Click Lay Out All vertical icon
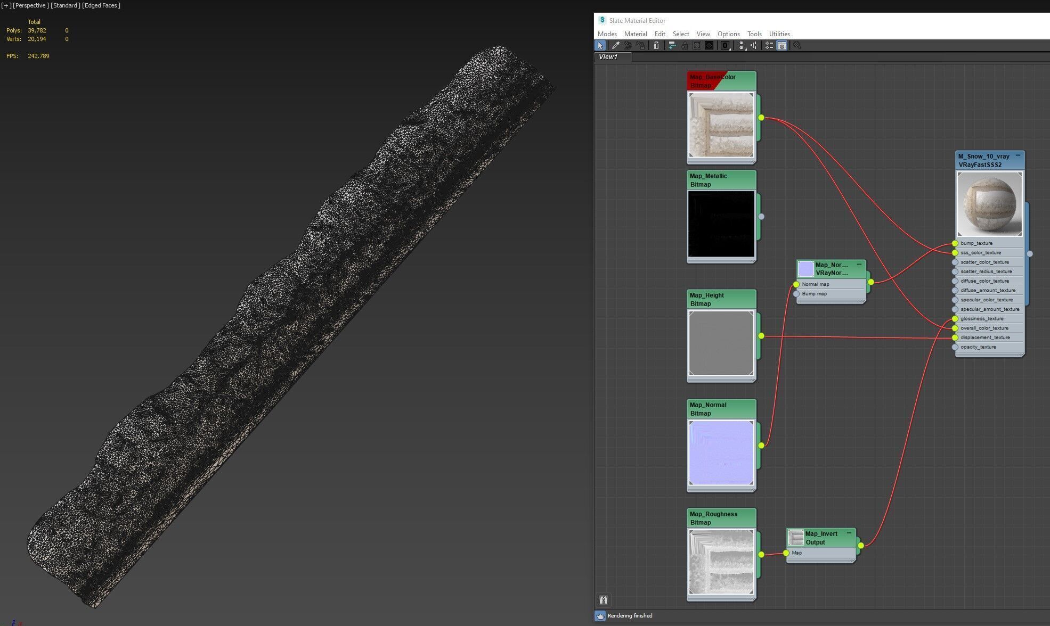Screen dimensions: 1050x626 tap(741, 46)
